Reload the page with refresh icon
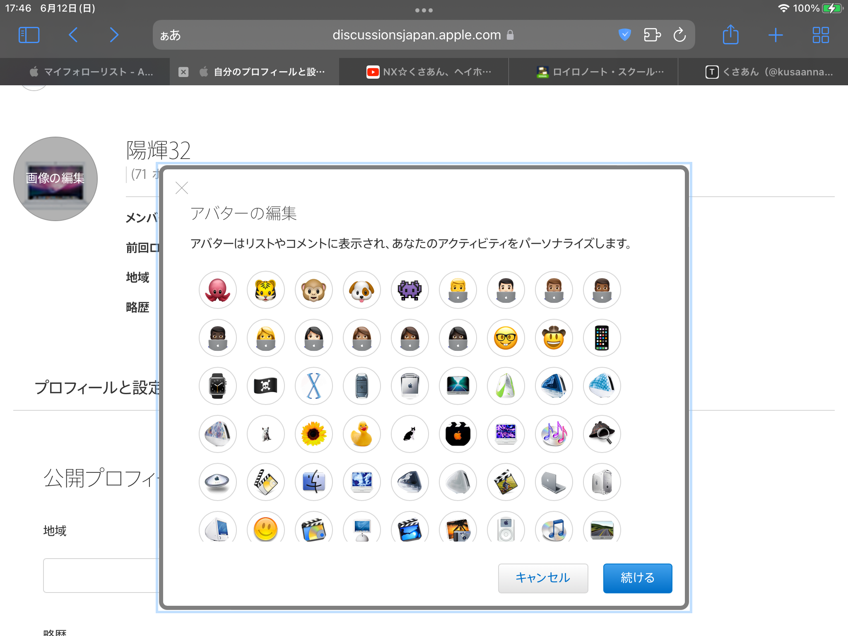848x636 pixels. point(679,35)
